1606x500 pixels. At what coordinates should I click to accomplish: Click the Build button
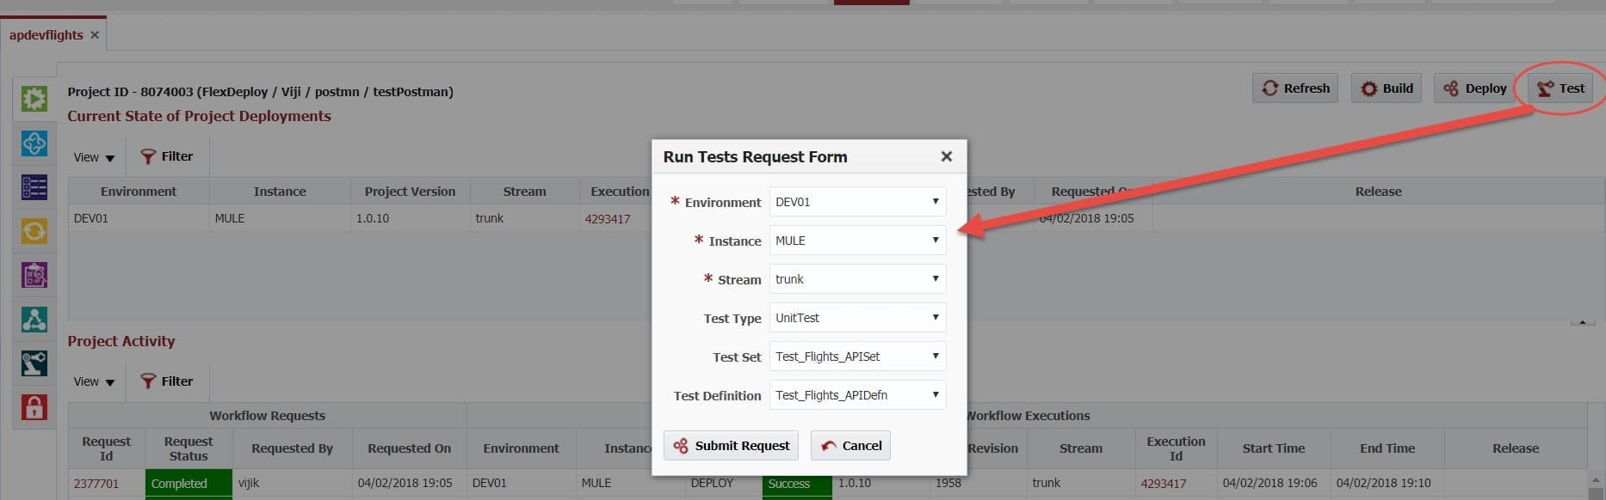pos(1387,88)
